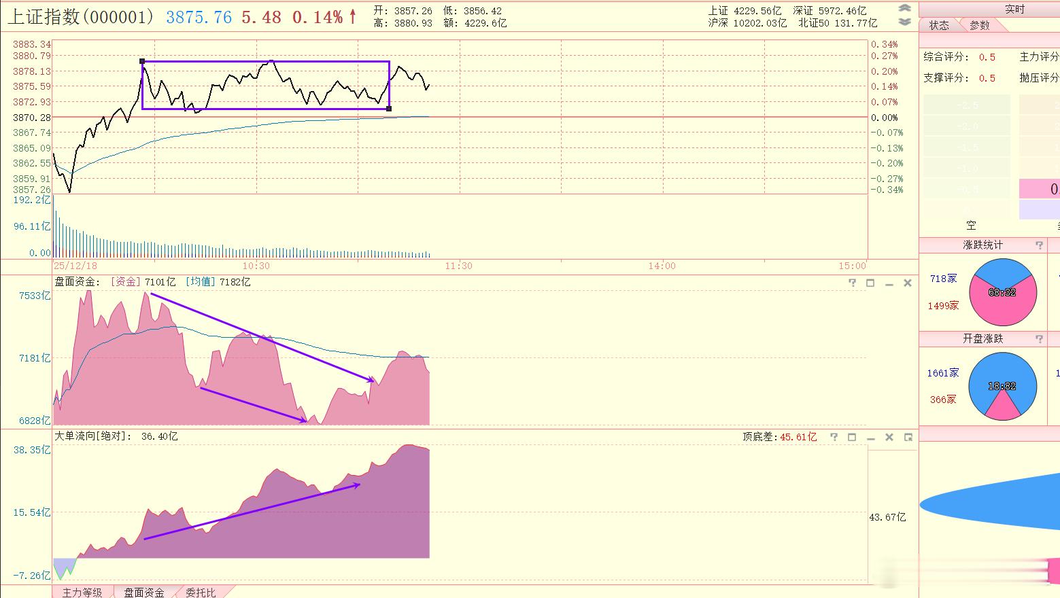
Task: Click the 1499家 rising count
Action: 943,306
